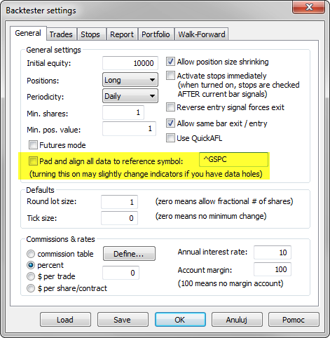This screenshot has width=330, height=338.
Task: Click the Load settings button
Action: click(x=65, y=320)
